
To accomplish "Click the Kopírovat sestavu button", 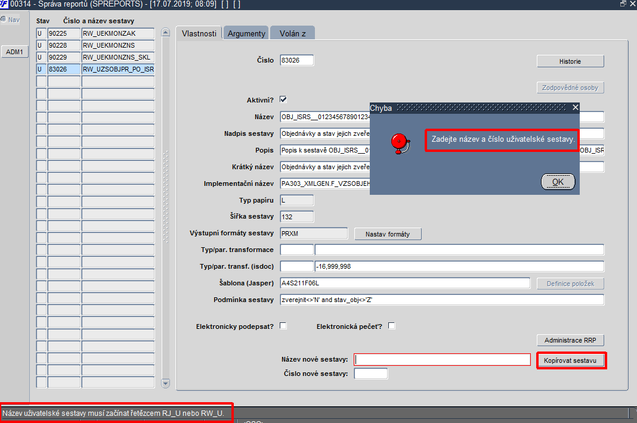I will [570, 360].
